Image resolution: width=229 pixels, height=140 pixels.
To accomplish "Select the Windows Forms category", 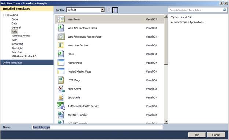I will click(21, 36).
